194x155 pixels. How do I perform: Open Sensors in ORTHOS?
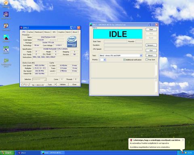pos(151,45)
